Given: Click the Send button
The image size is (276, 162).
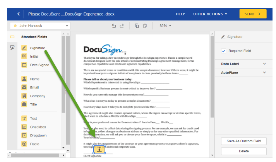Looking at the screenshot, I should pos(253,14).
